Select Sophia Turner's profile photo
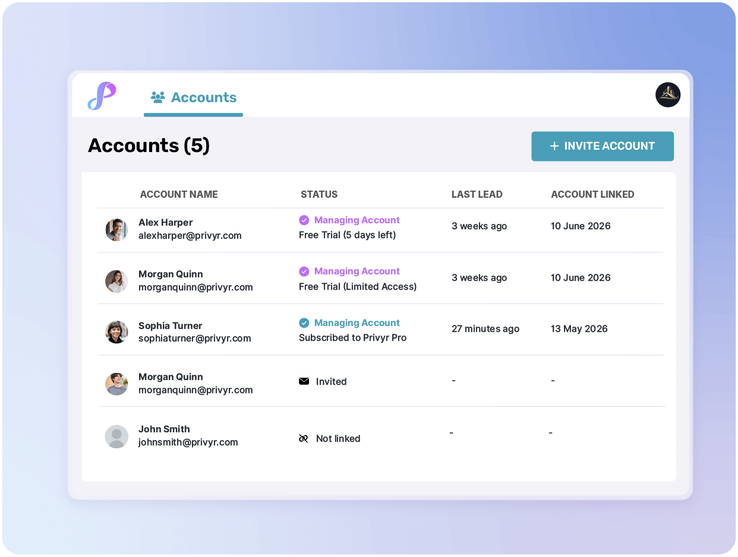This screenshot has width=738, height=557. (116, 332)
